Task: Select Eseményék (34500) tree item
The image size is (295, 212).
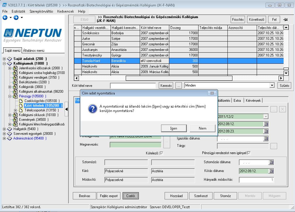Action: click(34, 120)
